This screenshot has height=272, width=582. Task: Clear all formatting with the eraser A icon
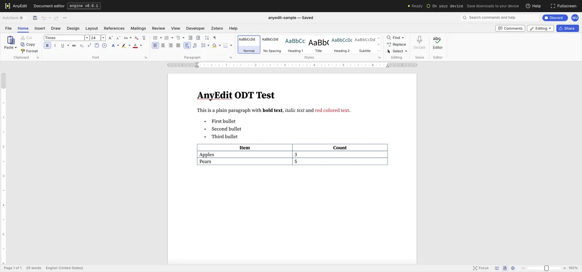136,38
